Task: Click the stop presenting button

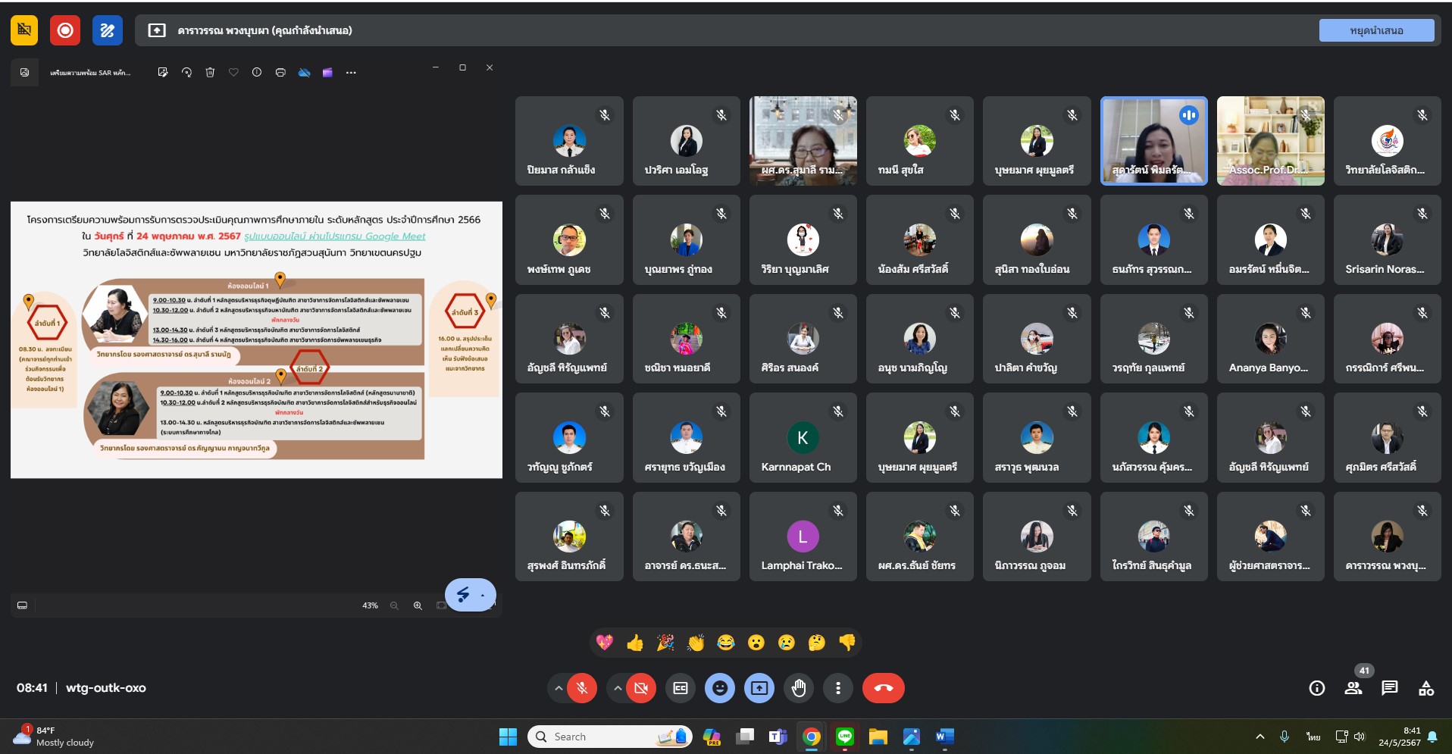Action: pos(1375,30)
